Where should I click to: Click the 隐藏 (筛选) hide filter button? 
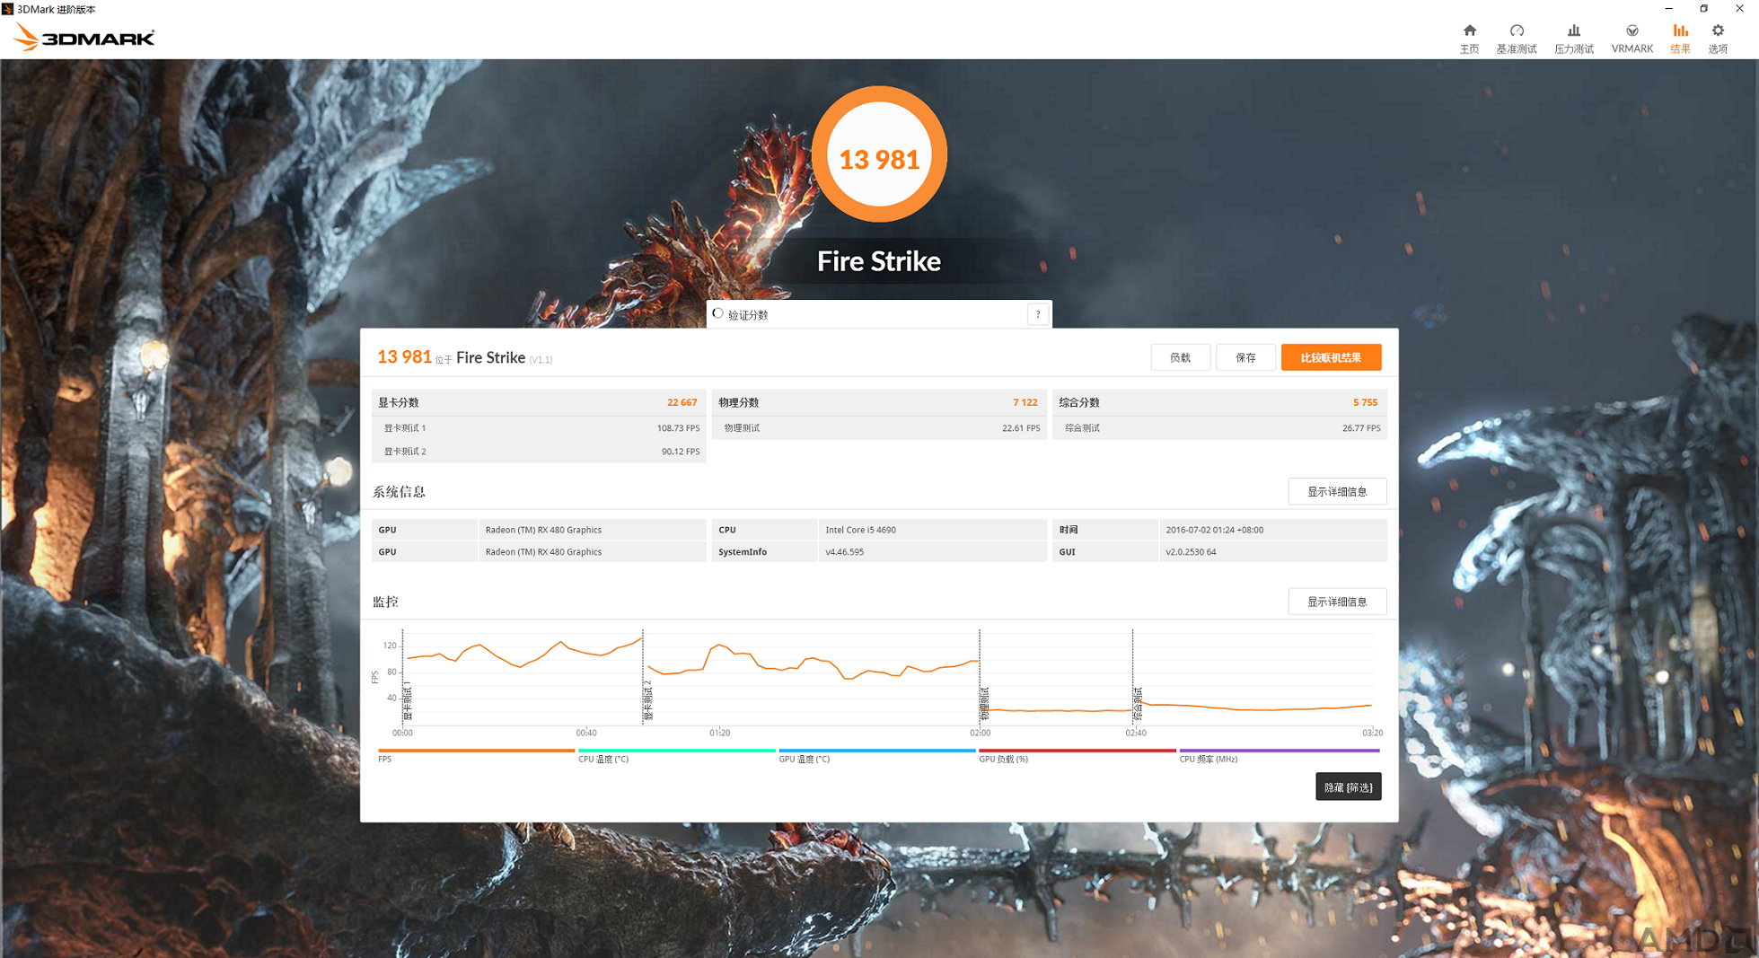pos(1348,787)
